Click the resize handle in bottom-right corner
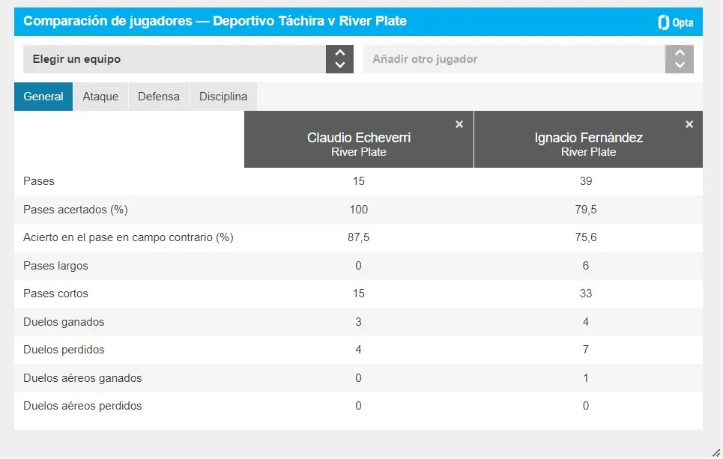 pos(717,453)
